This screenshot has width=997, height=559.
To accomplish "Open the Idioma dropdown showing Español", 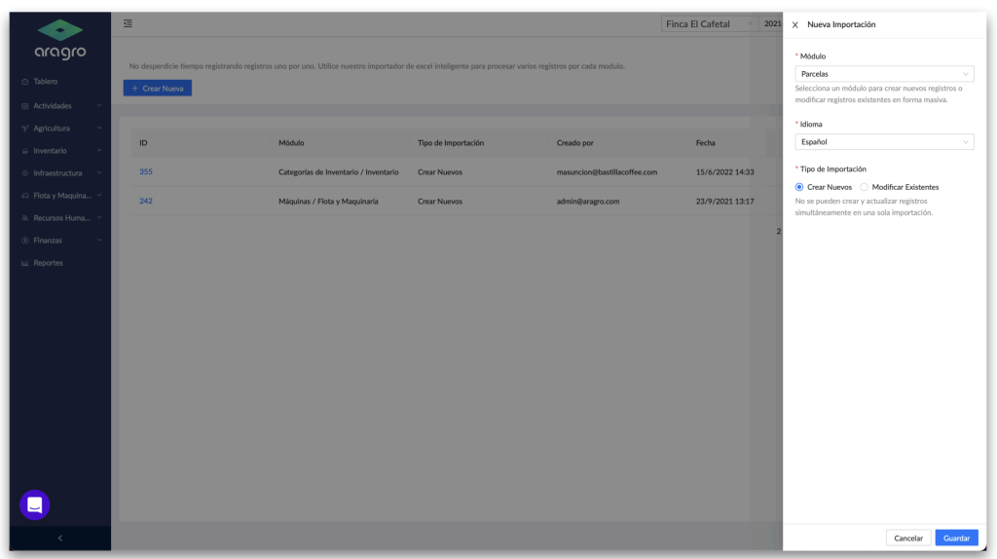I will point(884,142).
